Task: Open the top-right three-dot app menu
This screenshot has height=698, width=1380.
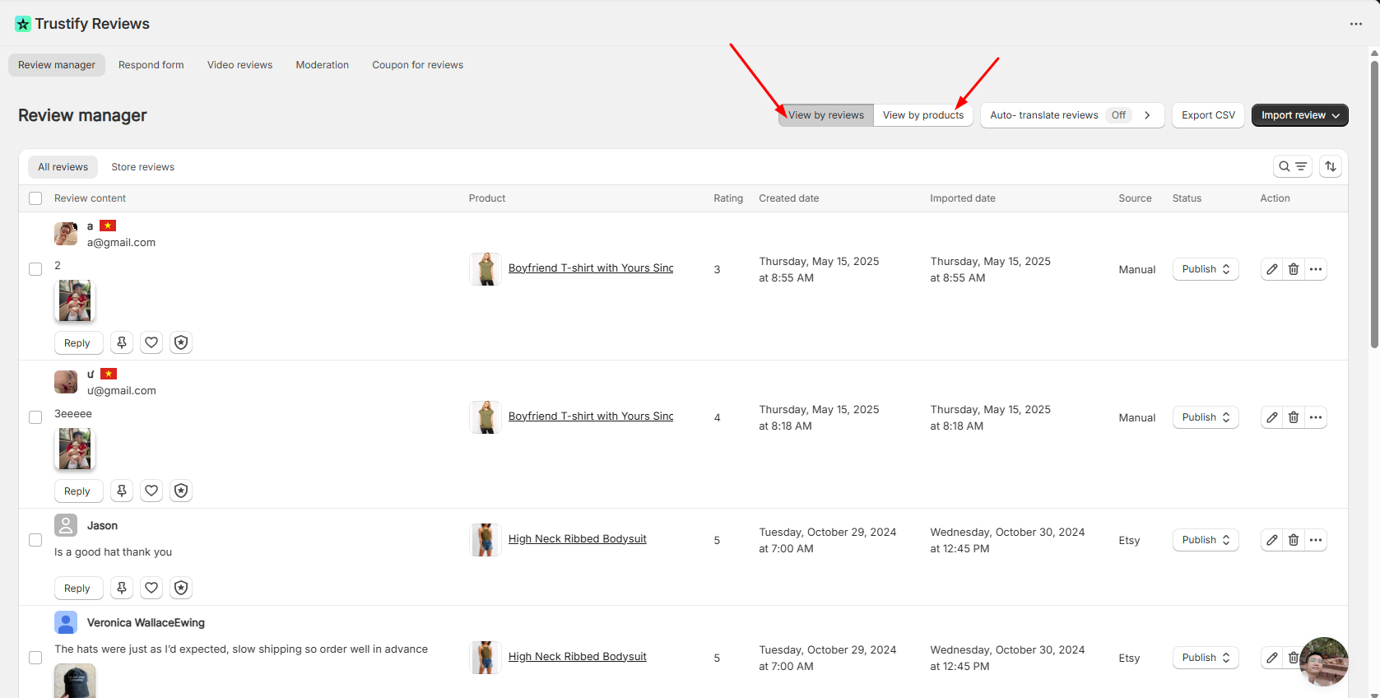Action: pos(1355,24)
